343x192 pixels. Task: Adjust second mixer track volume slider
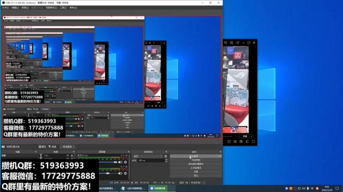coord(108,174)
